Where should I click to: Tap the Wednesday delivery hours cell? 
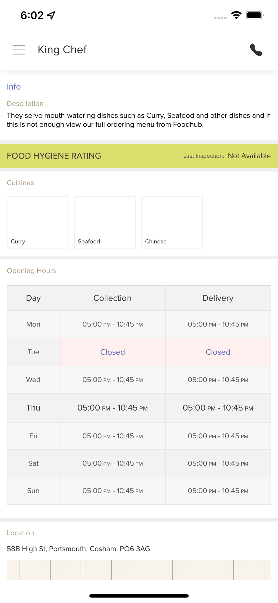(x=218, y=380)
